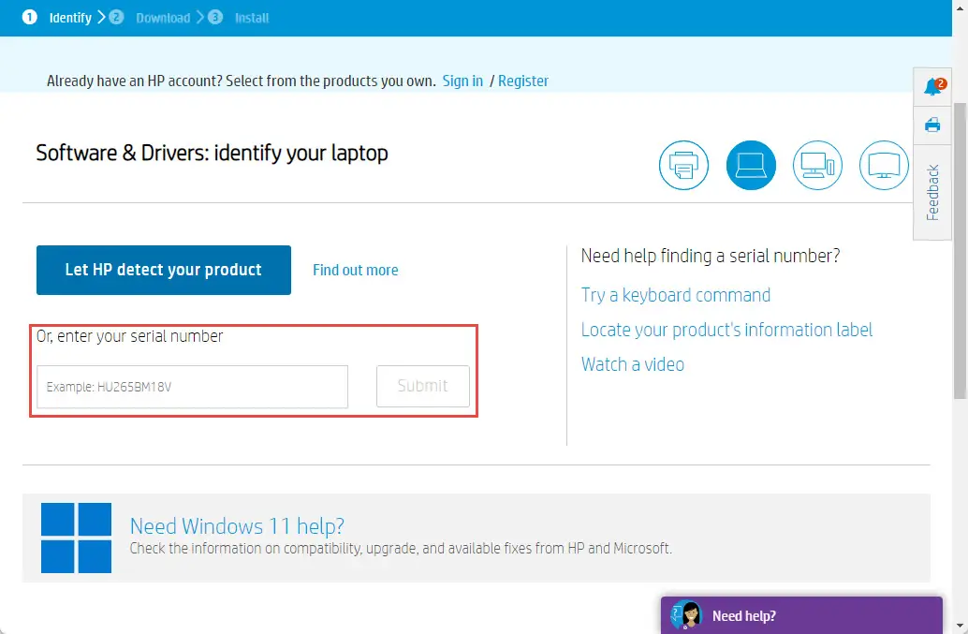The image size is (968, 634).
Task: Select the monitor category icon
Action: (884, 166)
